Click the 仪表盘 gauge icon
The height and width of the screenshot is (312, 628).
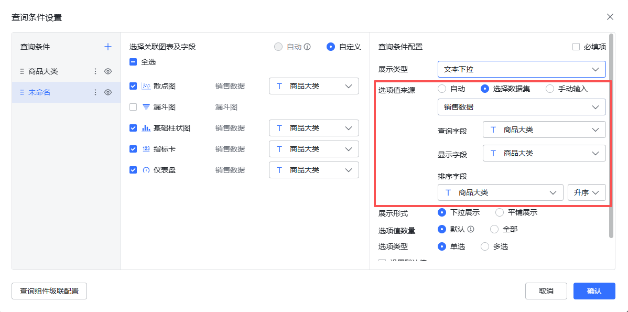[x=146, y=170]
